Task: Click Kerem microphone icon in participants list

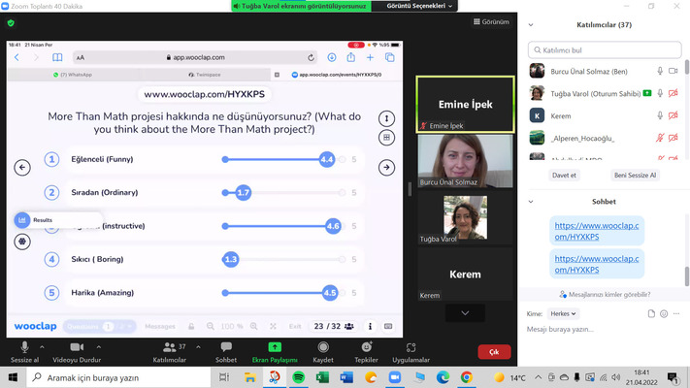Action: [660, 115]
